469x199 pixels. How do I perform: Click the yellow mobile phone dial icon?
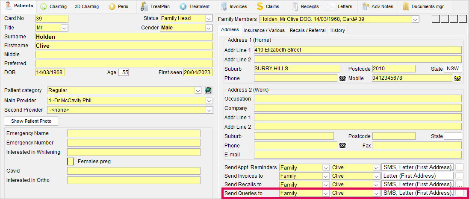[457, 78]
